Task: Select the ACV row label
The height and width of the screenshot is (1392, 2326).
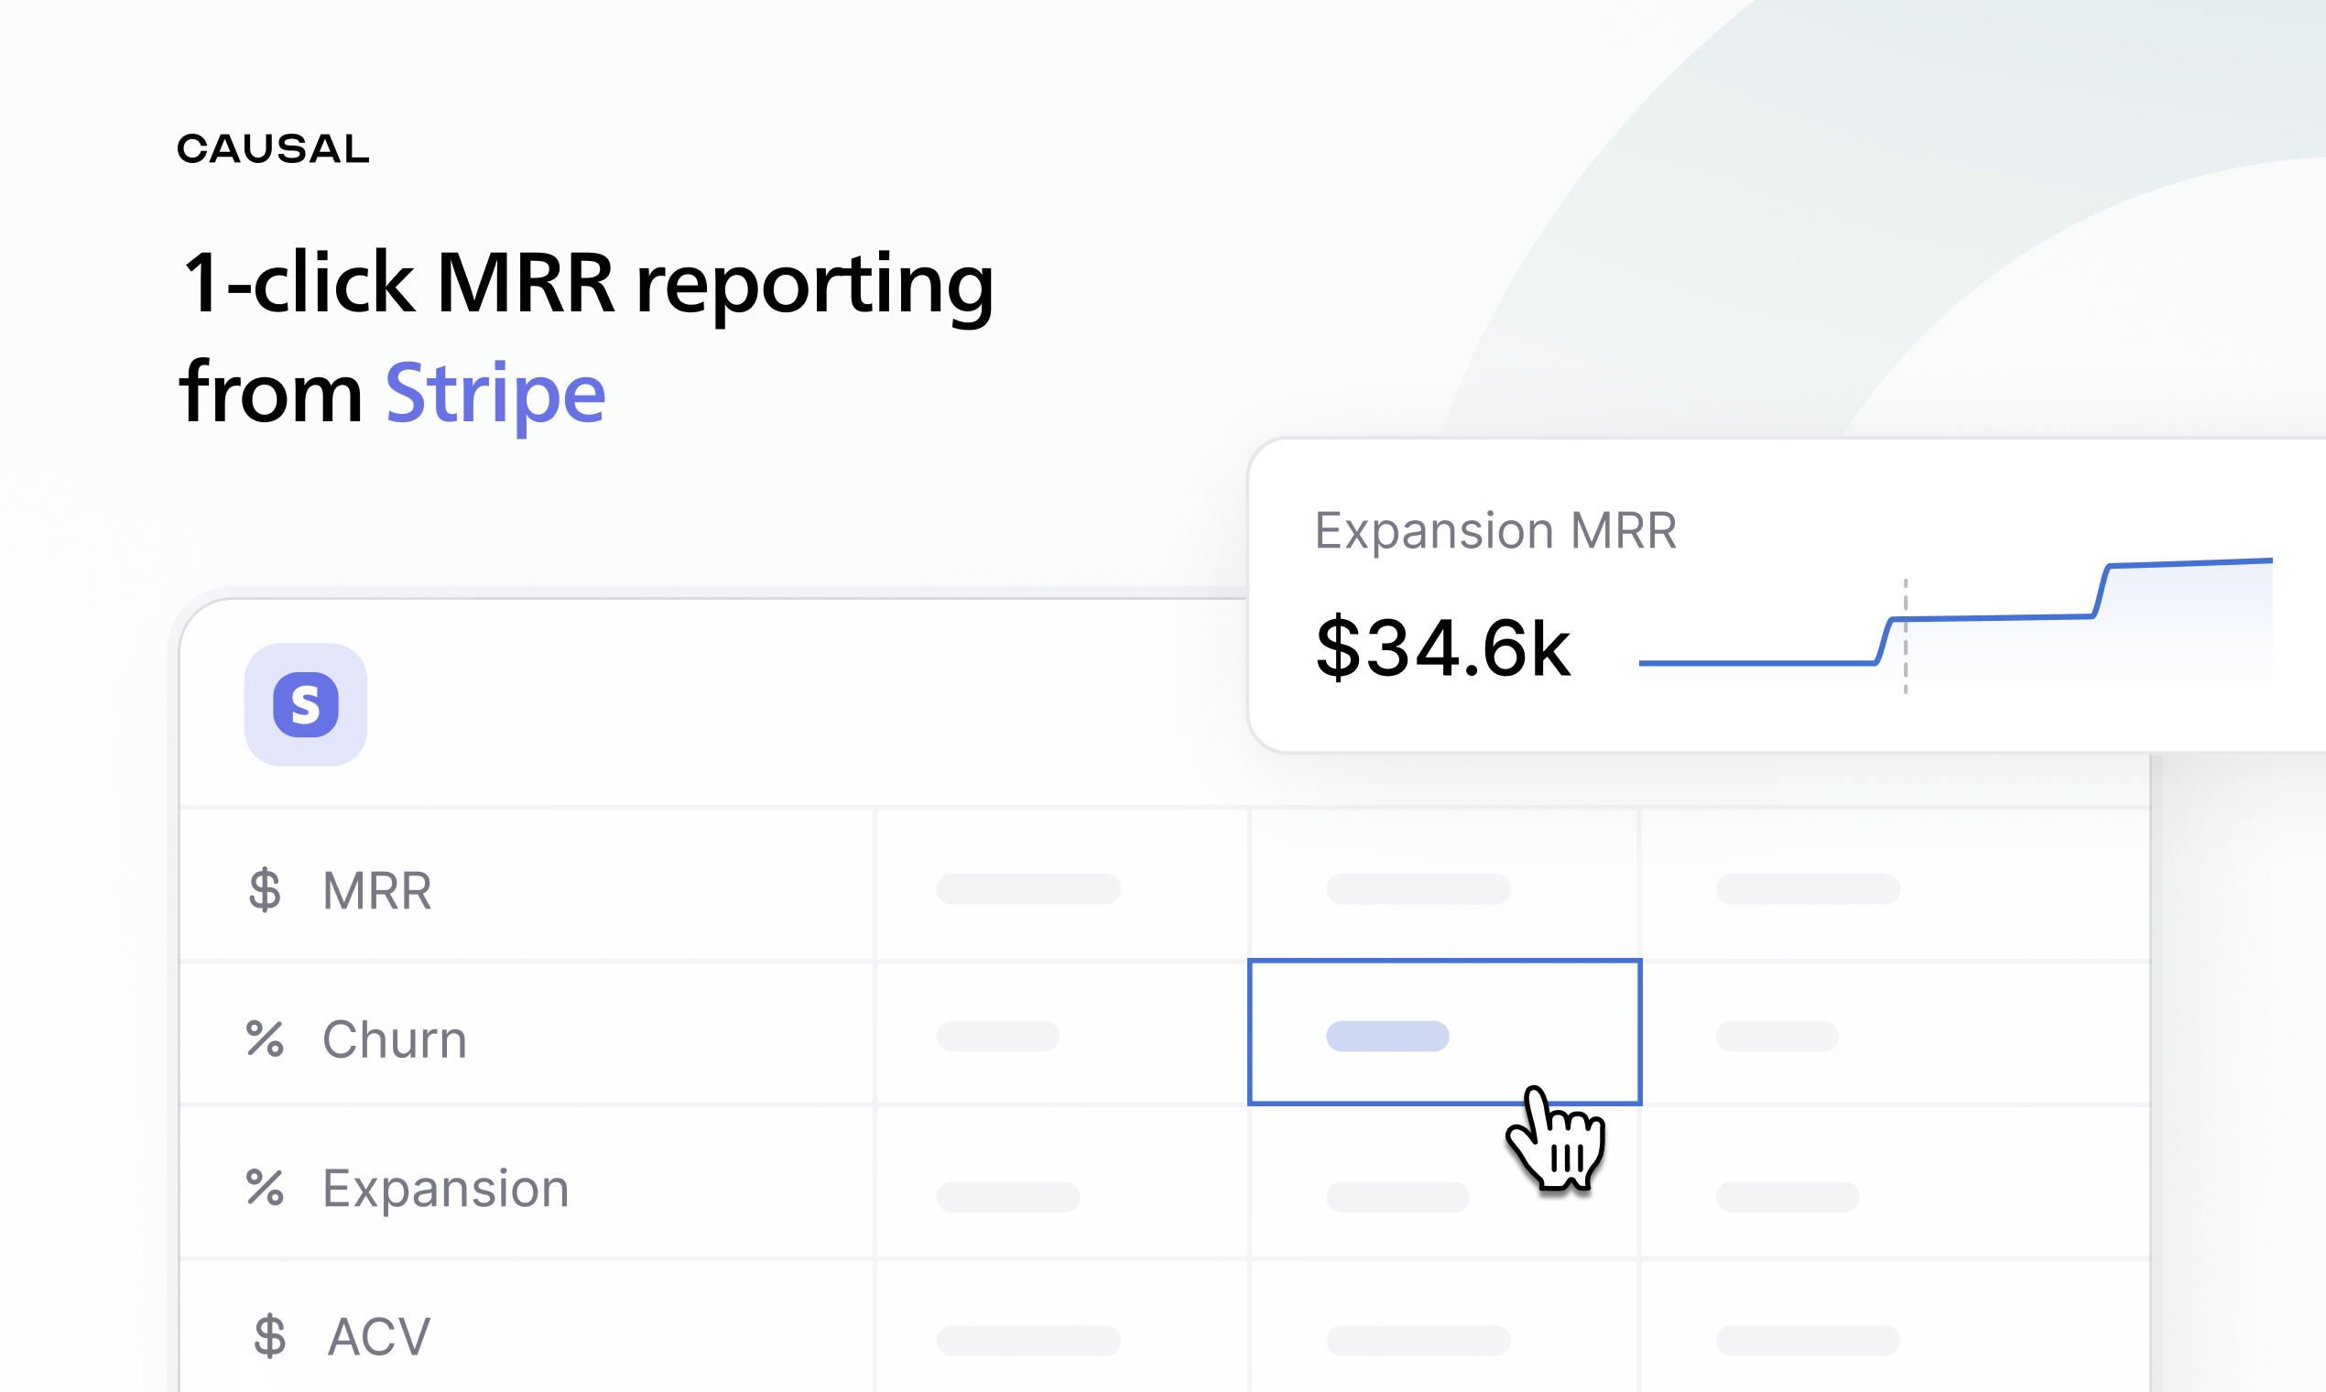Action: point(379,1336)
